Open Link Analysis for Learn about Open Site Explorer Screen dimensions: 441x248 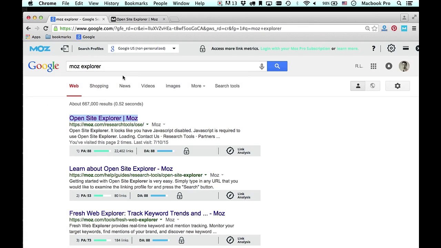(238, 196)
